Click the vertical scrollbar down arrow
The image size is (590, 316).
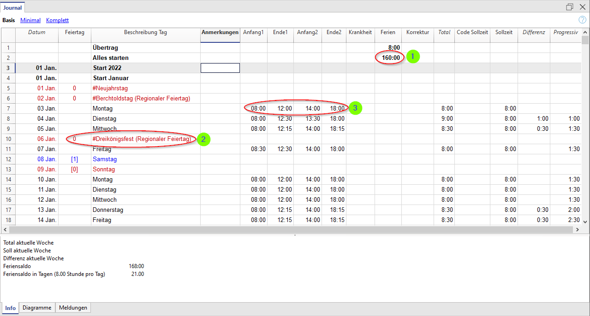coord(585,221)
